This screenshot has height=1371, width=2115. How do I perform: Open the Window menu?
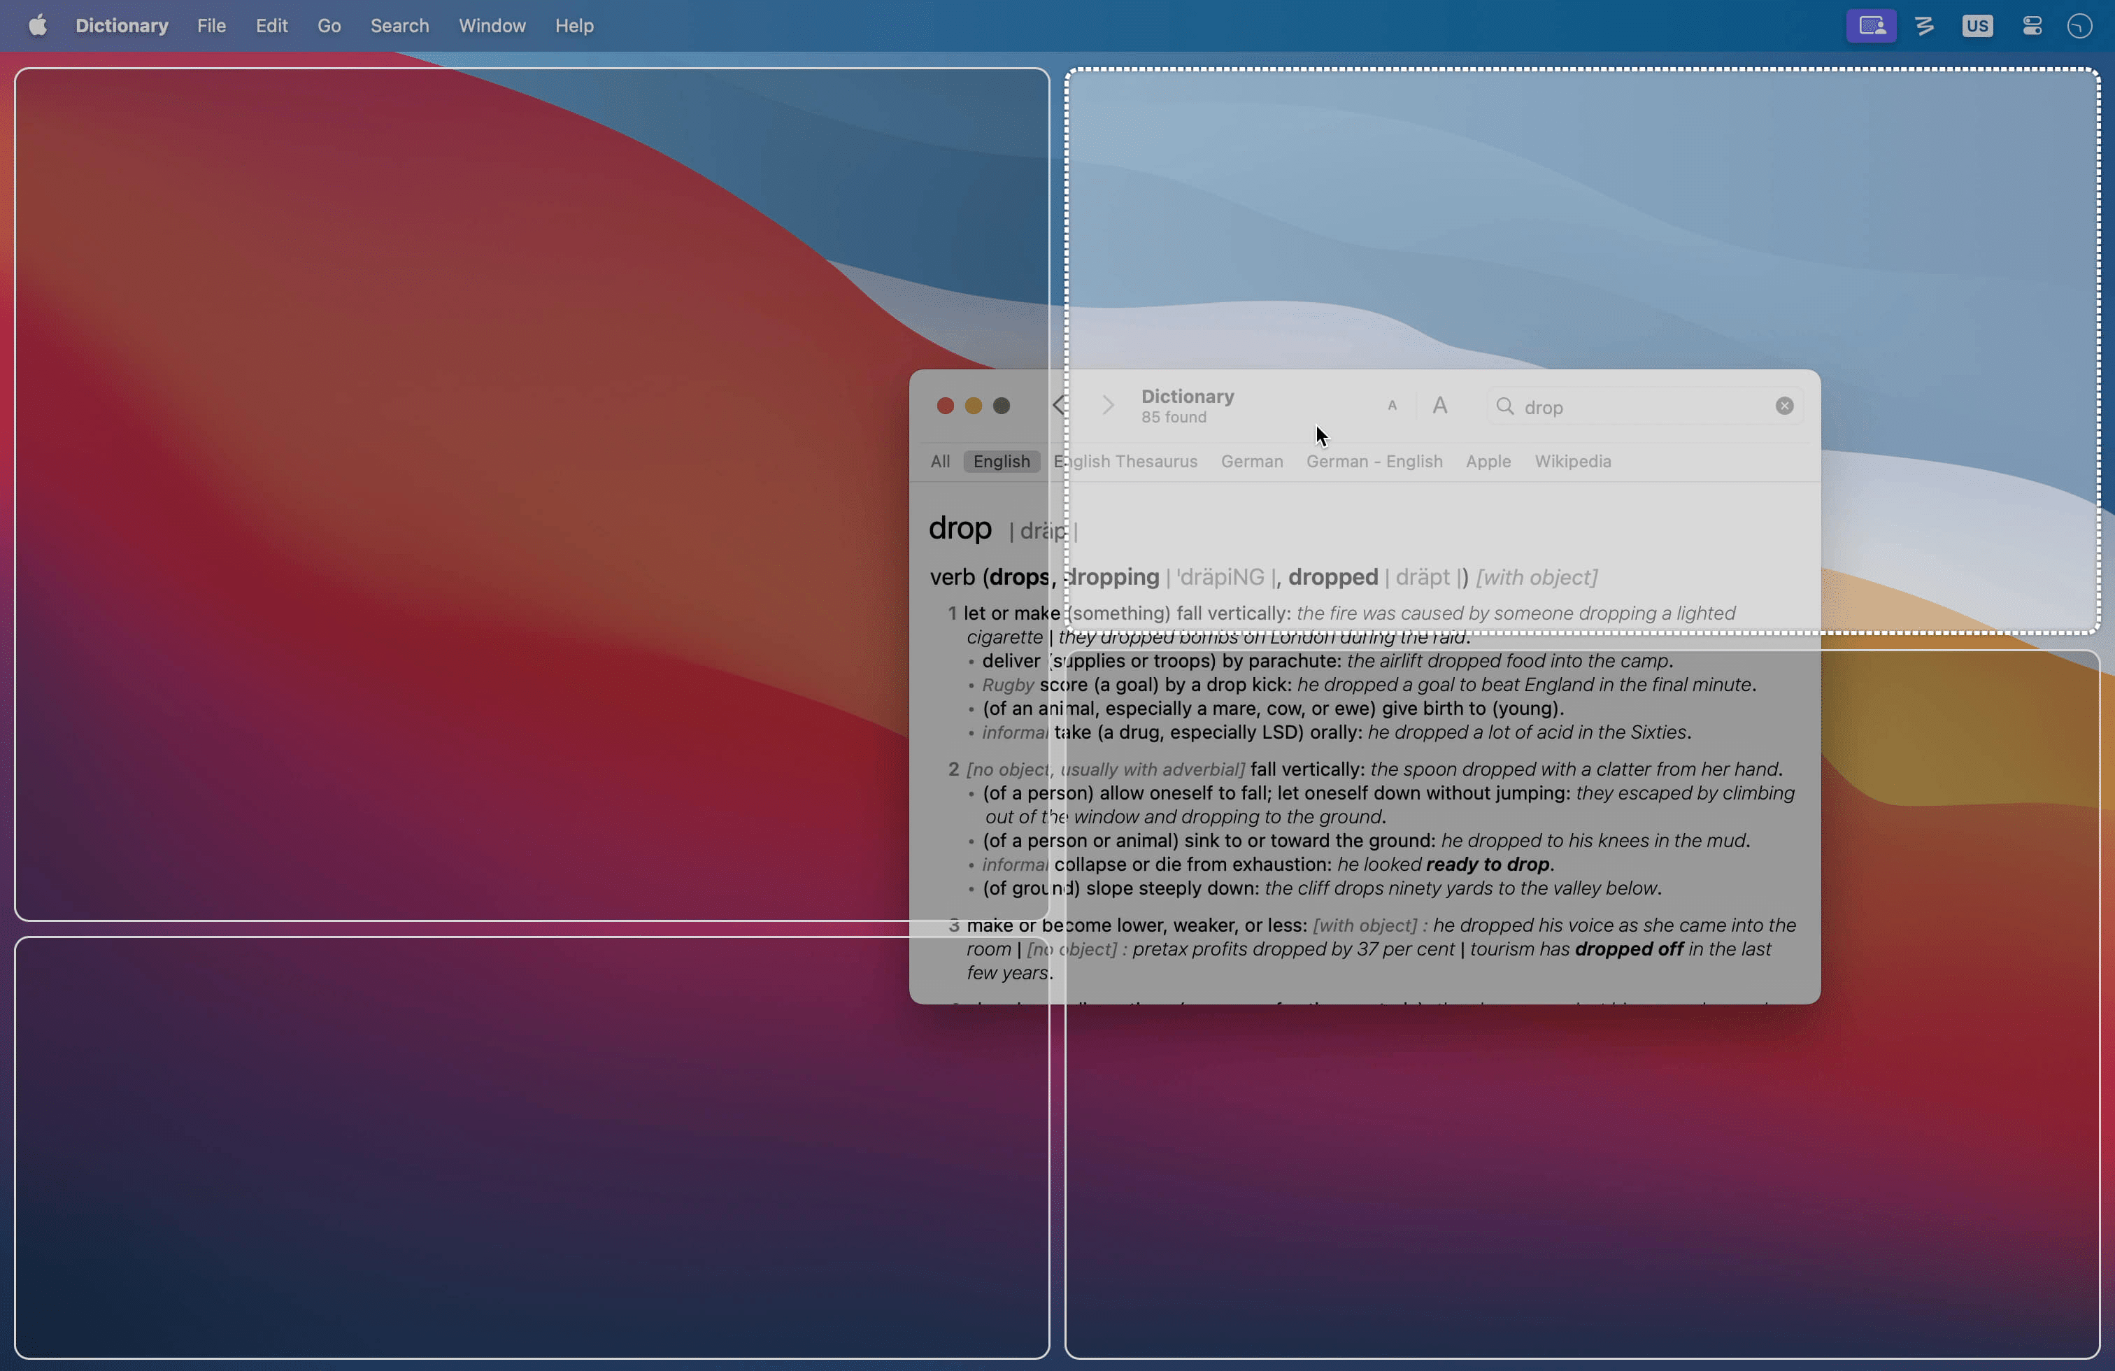(x=492, y=26)
